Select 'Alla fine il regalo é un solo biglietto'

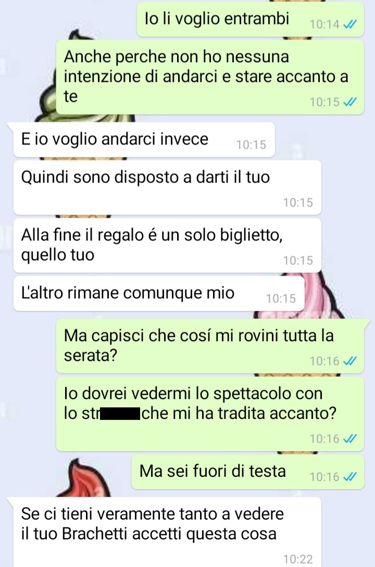pos(167,245)
